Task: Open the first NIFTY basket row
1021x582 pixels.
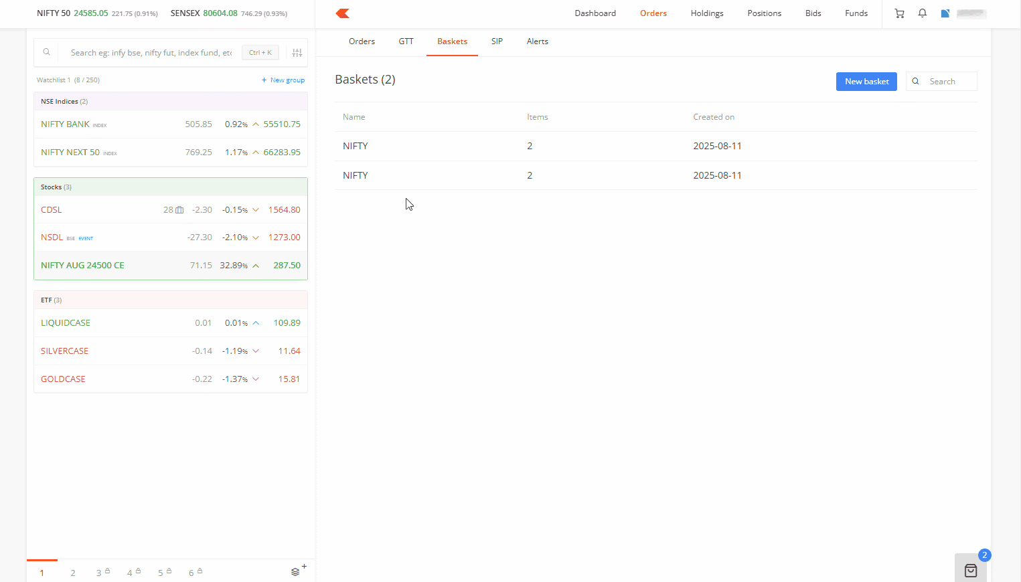Action: (x=356, y=146)
